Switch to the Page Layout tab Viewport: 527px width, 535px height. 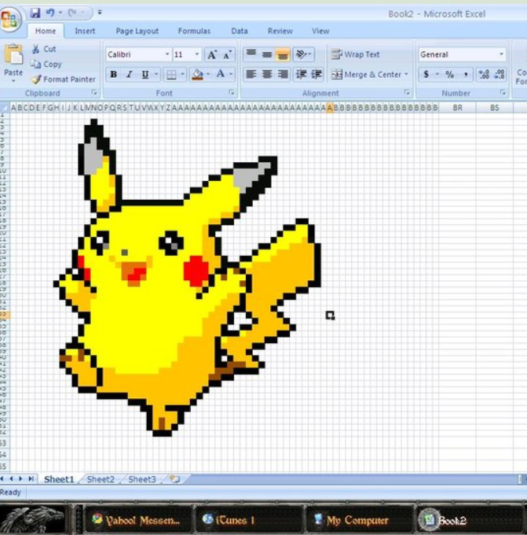pos(137,31)
